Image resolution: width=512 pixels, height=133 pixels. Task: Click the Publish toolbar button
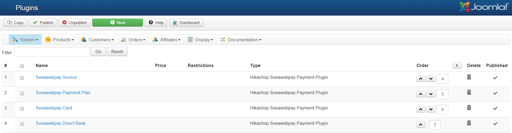(x=43, y=22)
